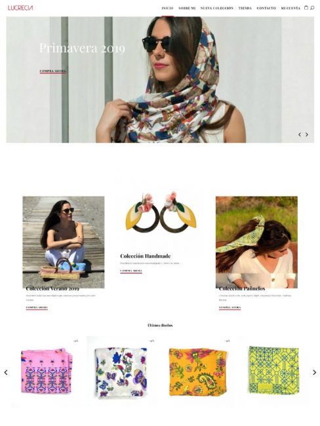
Task: Click Compra Ahora on Primavera banner
Action: pos(52,71)
